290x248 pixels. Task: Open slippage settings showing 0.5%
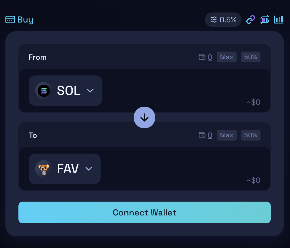click(x=223, y=20)
